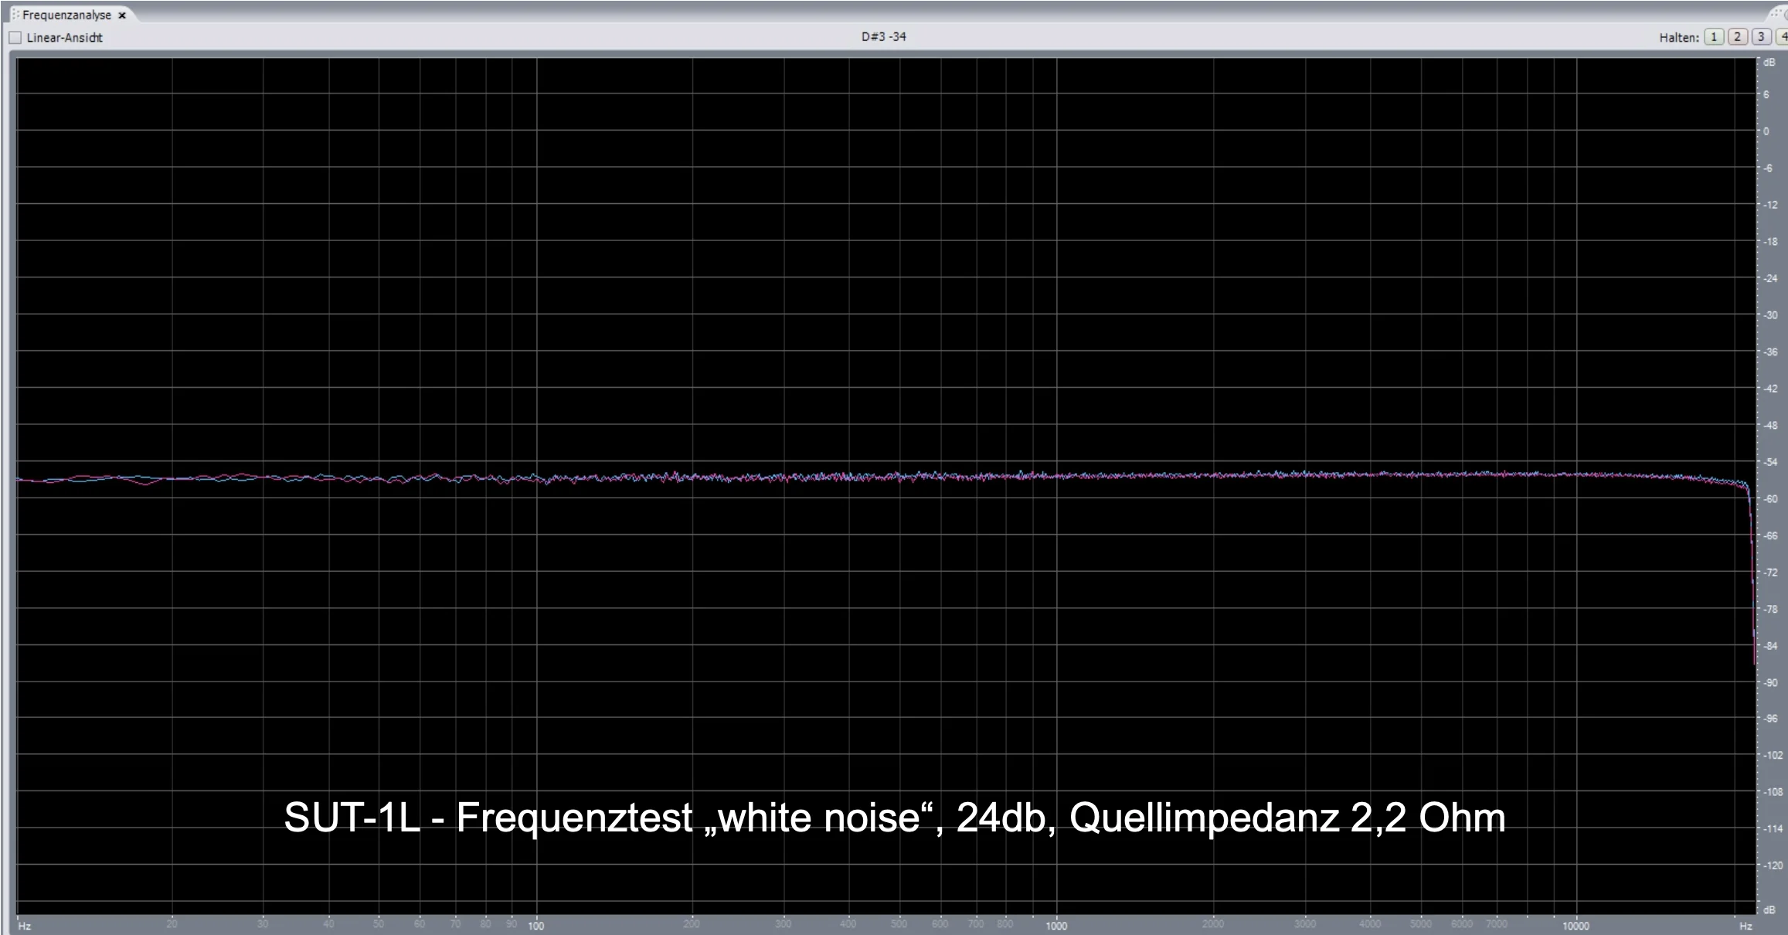Click the dB unit label at top of scale
1788x935 pixels.
(x=1769, y=63)
